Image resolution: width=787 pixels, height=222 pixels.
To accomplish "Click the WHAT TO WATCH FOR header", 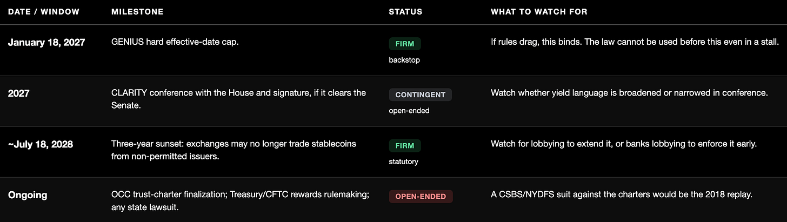I will (539, 11).
